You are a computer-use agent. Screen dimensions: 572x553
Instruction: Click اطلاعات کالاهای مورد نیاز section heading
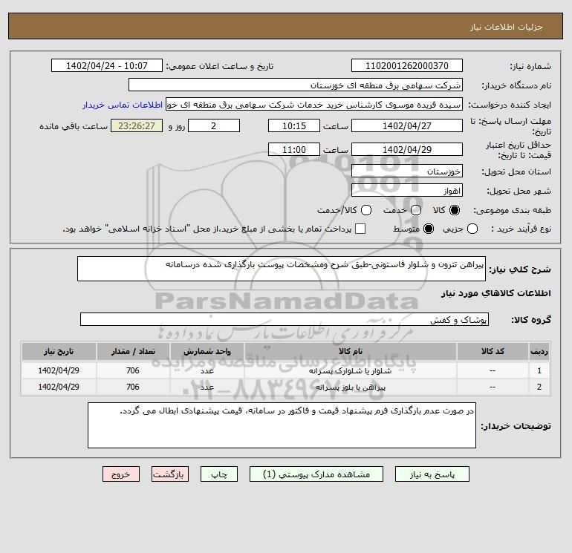pos(495,293)
